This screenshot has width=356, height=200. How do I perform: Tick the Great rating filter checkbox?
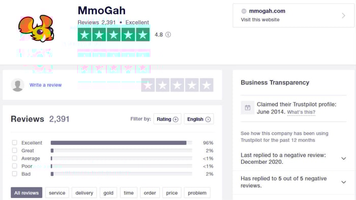point(15,150)
